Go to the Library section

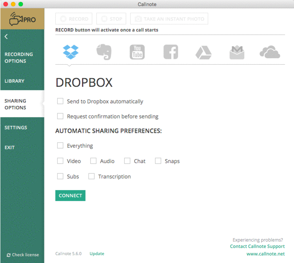pyautogui.click(x=14, y=81)
